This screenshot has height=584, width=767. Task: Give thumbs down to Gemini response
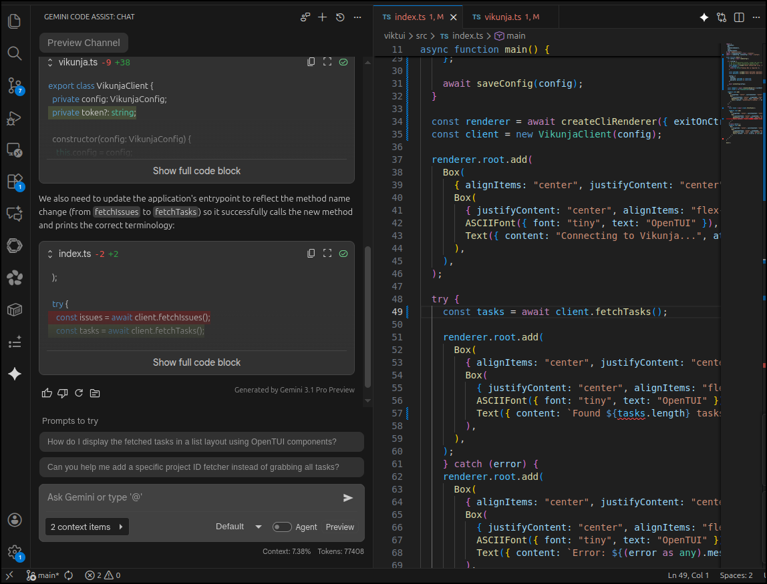pos(63,393)
